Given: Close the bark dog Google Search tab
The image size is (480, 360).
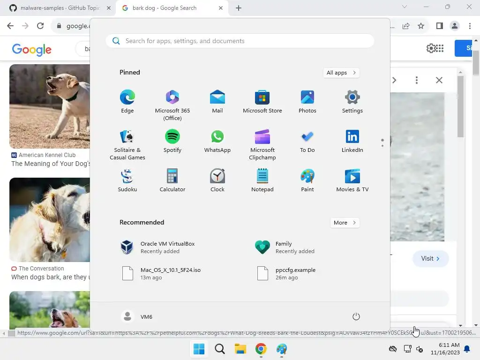Looking at the screenshot, I should click(x=221, y=8).
